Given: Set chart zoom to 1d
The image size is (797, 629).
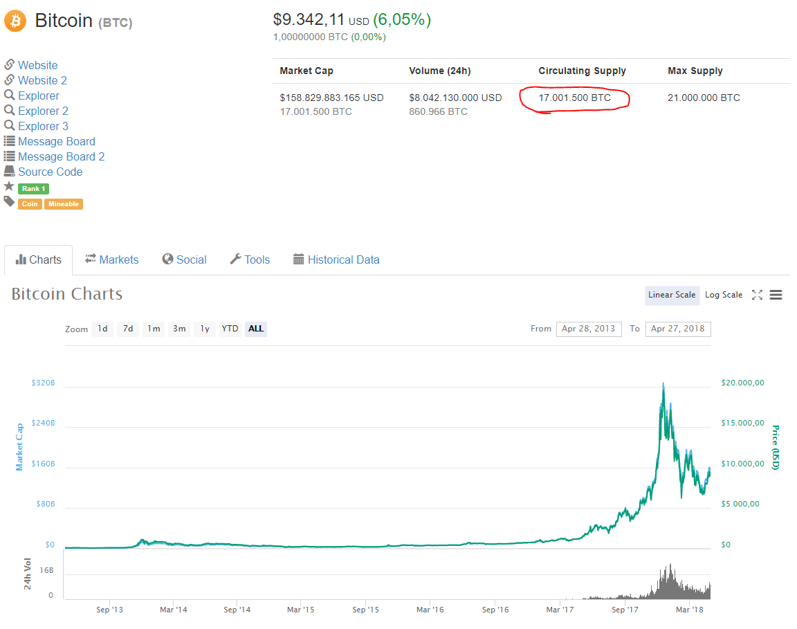Looking at the screenshot, I should click(102, 329).
